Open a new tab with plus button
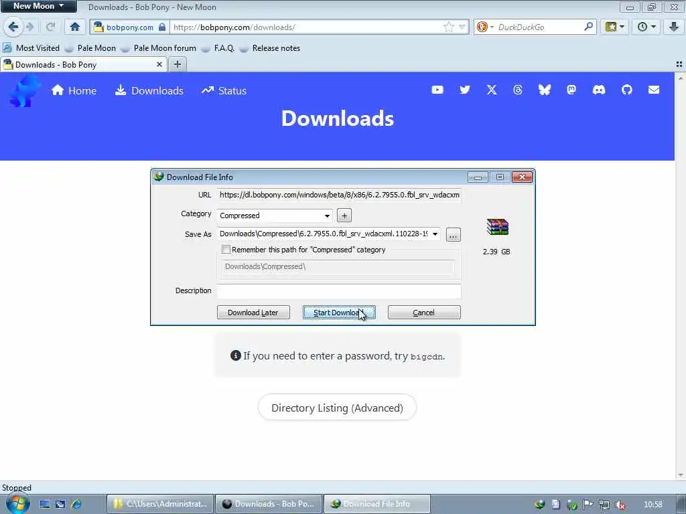Viewport: 686px width, 514px height. (x=177, y=65)
